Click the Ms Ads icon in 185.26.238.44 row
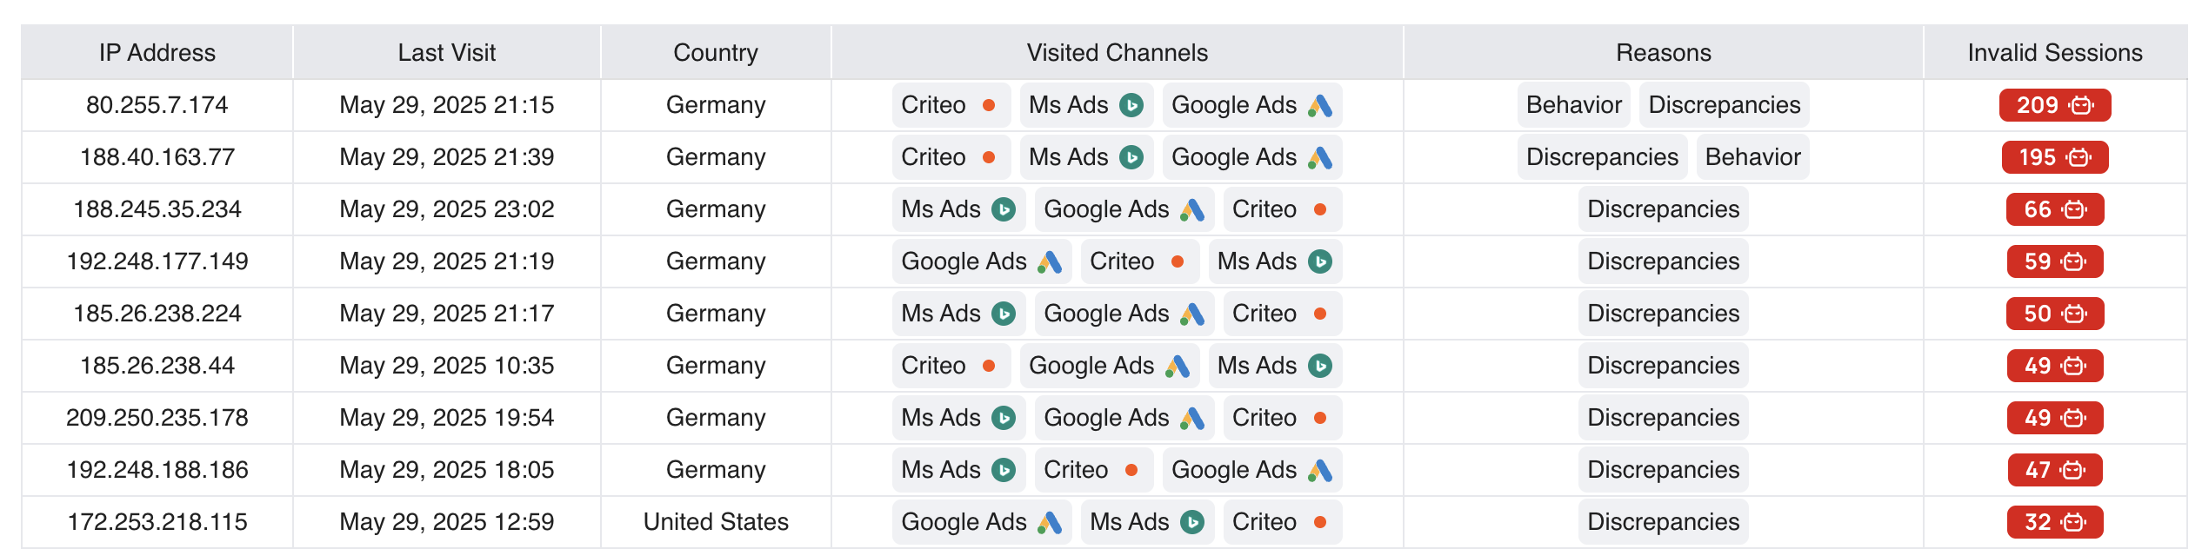Image resolution: width=2202 pixels, height=549 pixels. click(x=1319, y=366)
